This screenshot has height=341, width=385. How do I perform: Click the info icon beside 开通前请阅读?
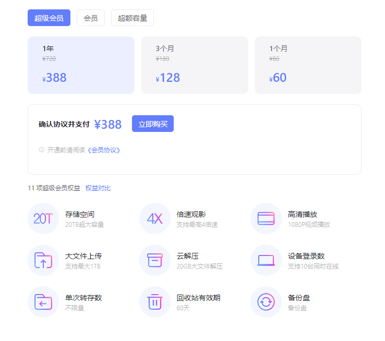coord(42,150)
